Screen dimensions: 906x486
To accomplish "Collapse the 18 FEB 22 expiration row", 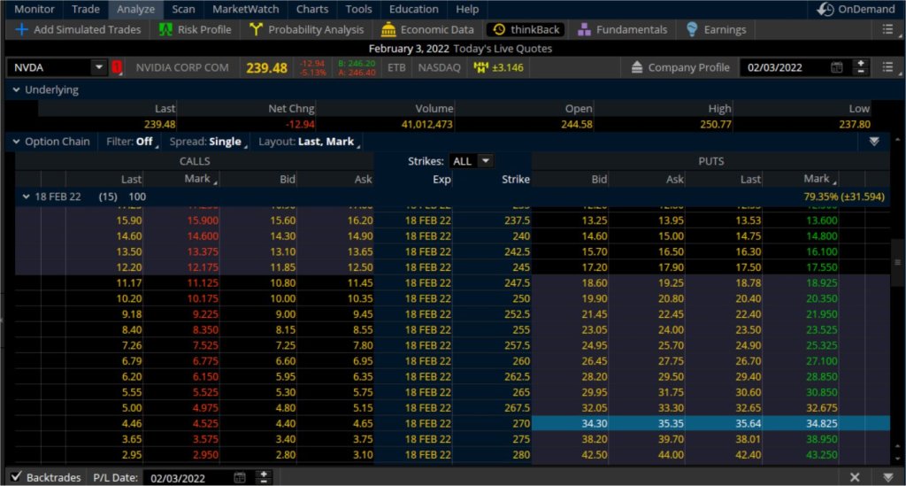I will (25, 197).
